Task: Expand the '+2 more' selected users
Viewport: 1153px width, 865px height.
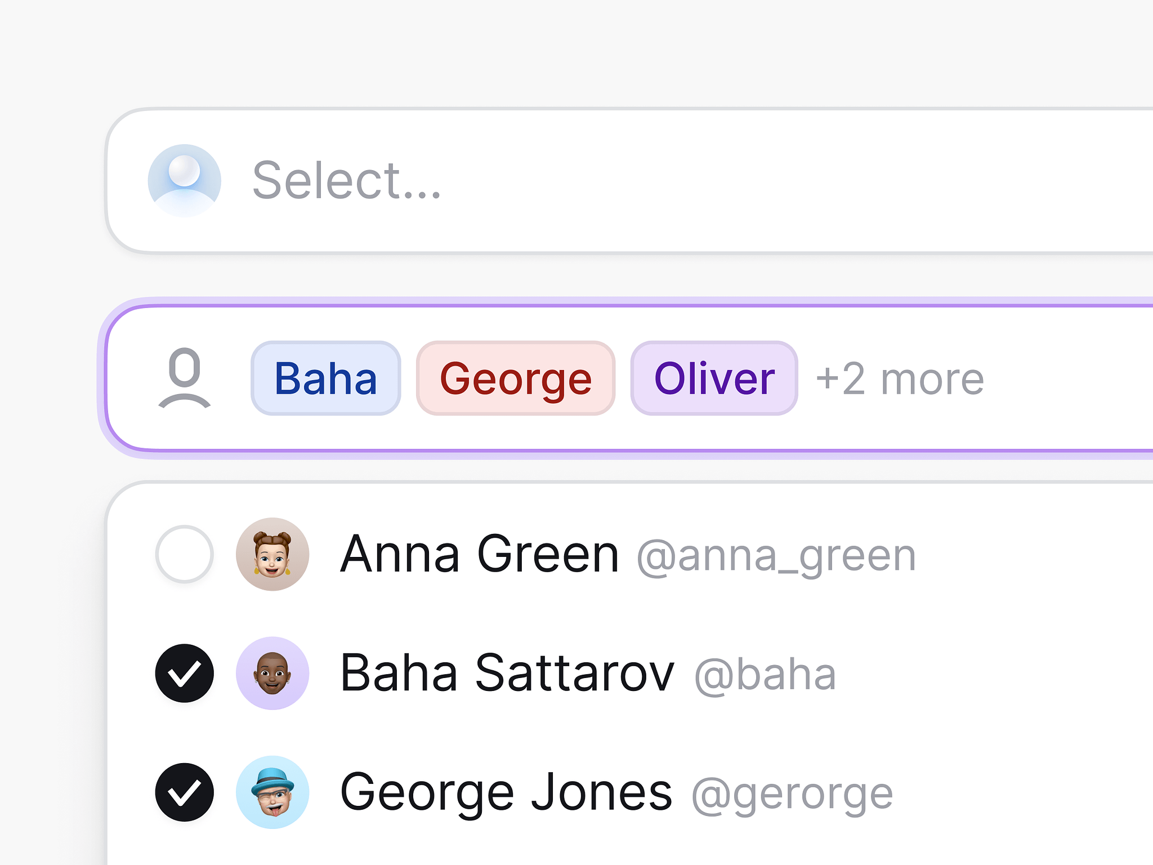Action: [x=900, y=379]
